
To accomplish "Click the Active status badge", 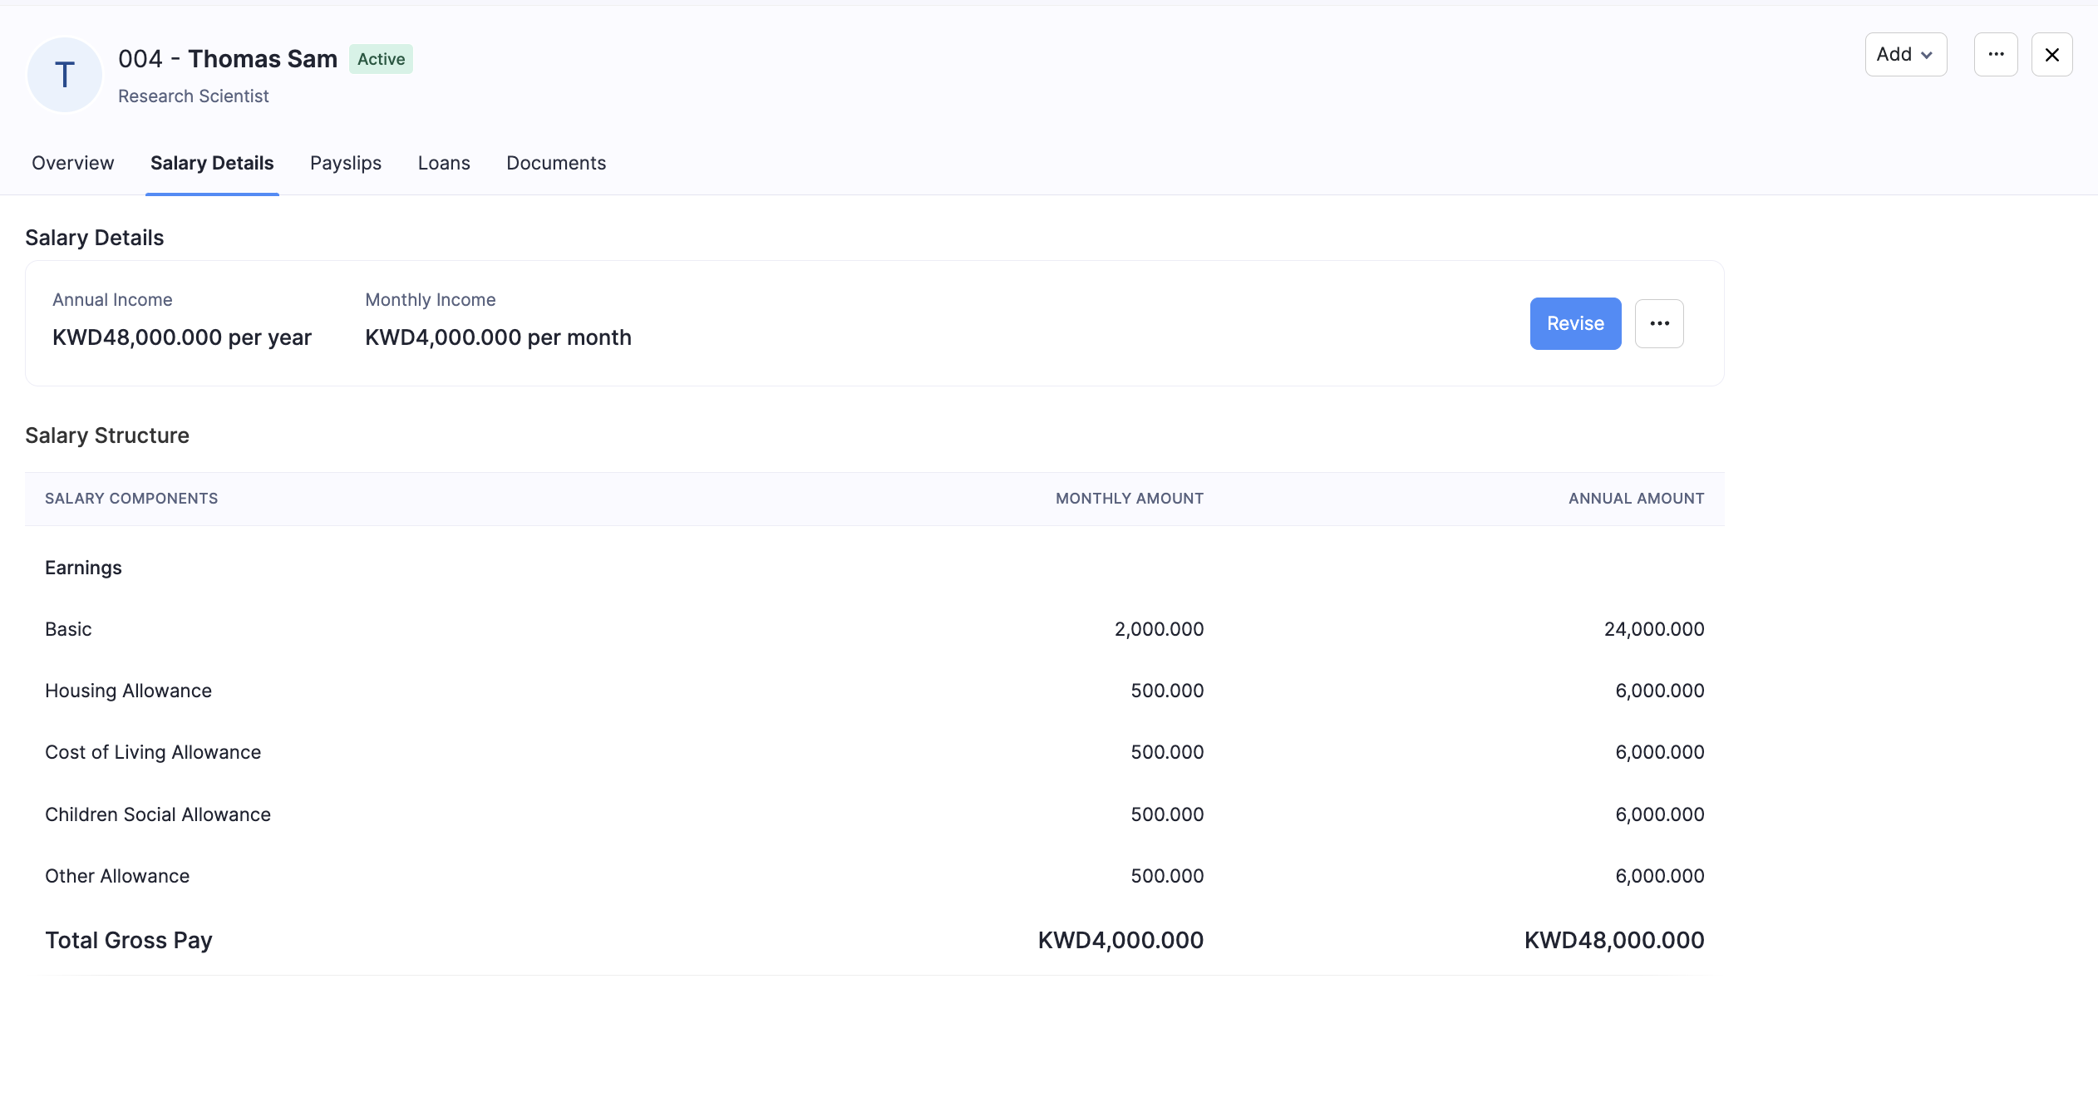I will [x=381, y=59].
